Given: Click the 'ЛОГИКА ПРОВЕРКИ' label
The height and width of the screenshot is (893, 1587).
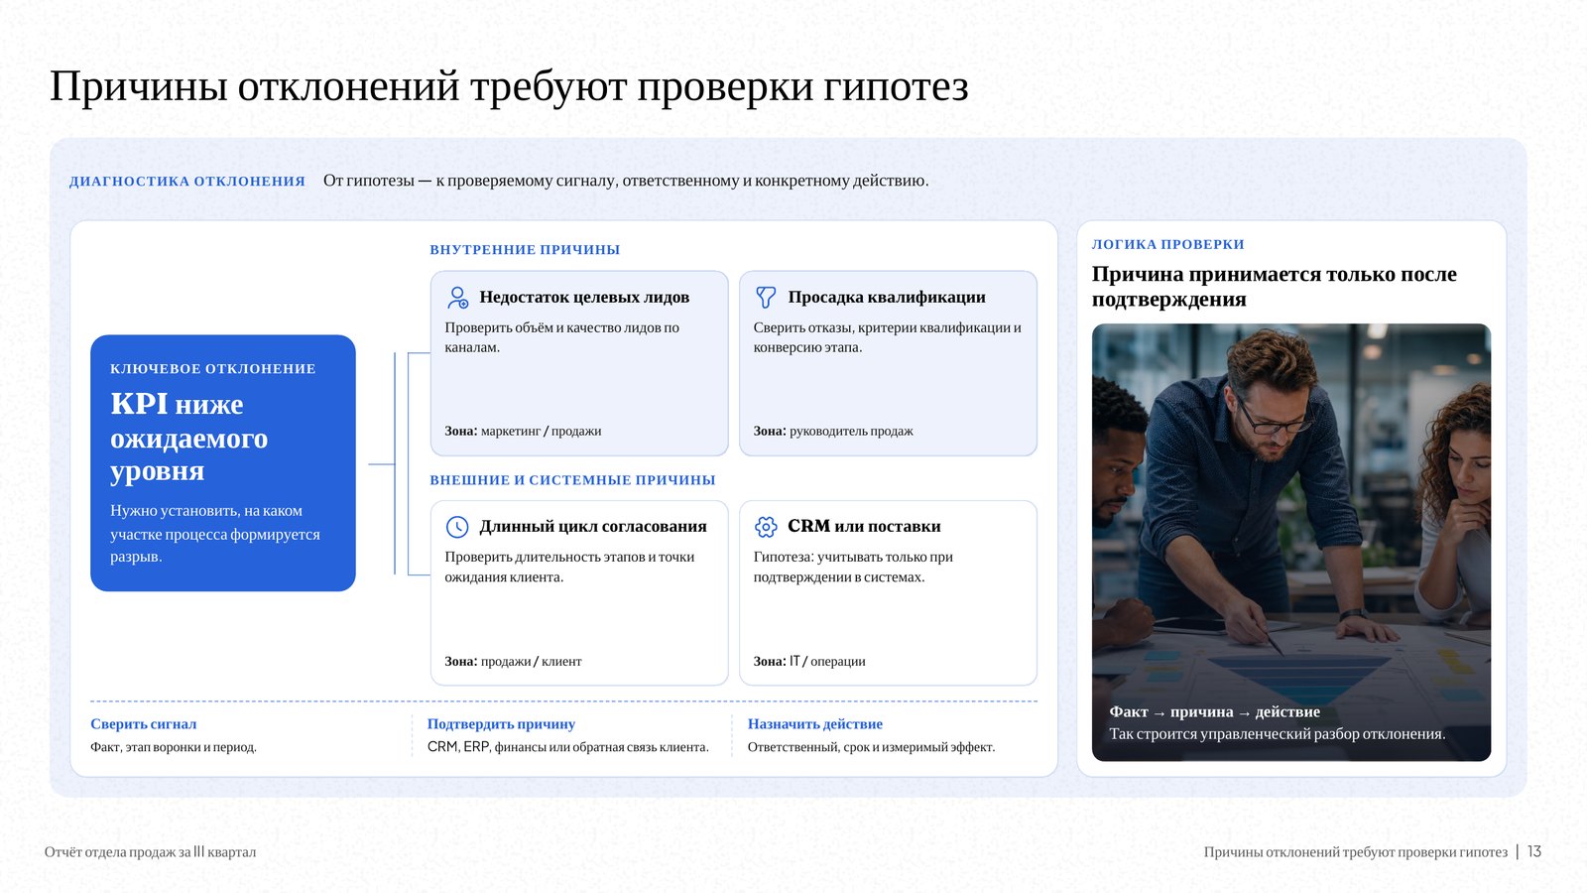Looking at the screenshot, I should point(1168,244).
